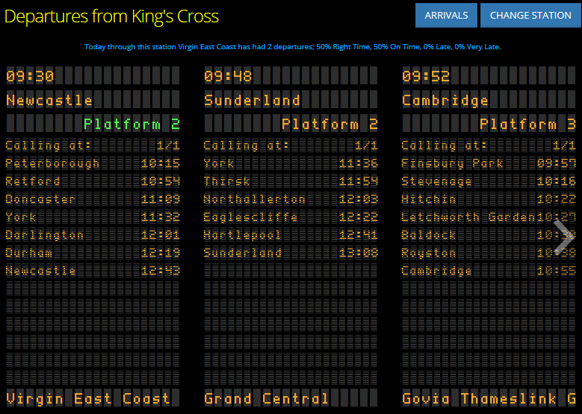Click the Departures from King's Cross heading
This screenshot has height=414, width=582.
tap(112, 16)
